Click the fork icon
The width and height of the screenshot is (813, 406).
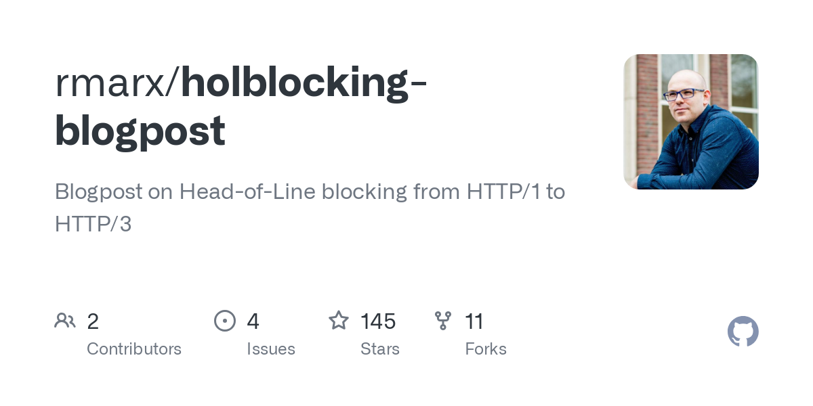pos(443,320)
